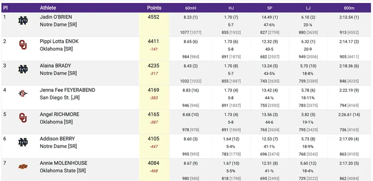373x181 pixels.
Task: Click Angel RICHMORE's 4165 points cell
Action: (153, 114)
